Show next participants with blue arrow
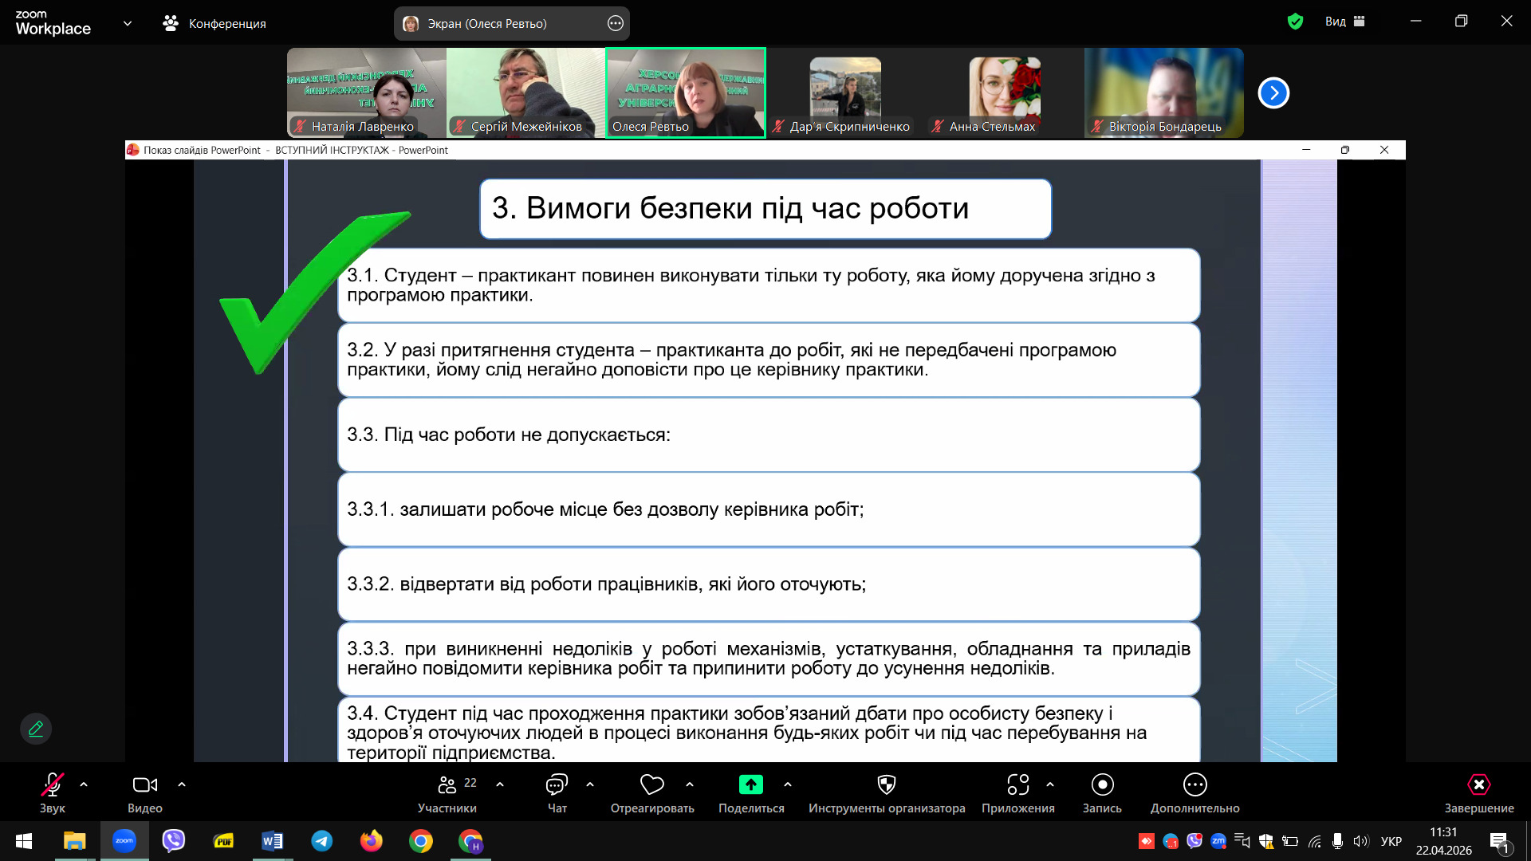 point(1273,93)
